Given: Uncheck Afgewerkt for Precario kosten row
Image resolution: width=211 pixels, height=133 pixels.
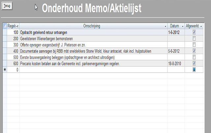Looking at the screenshot, I should click(194, 63).
